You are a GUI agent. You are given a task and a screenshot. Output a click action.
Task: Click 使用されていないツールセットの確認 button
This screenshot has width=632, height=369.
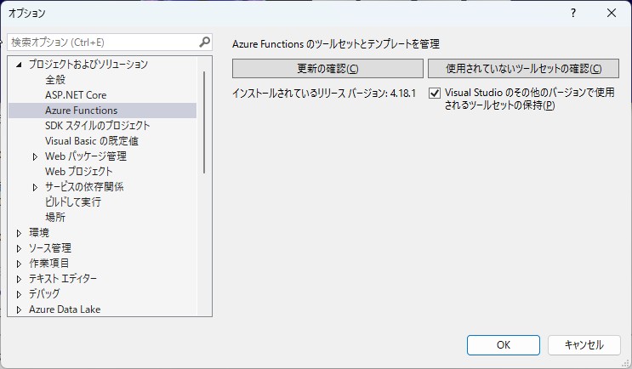point(523,69)
